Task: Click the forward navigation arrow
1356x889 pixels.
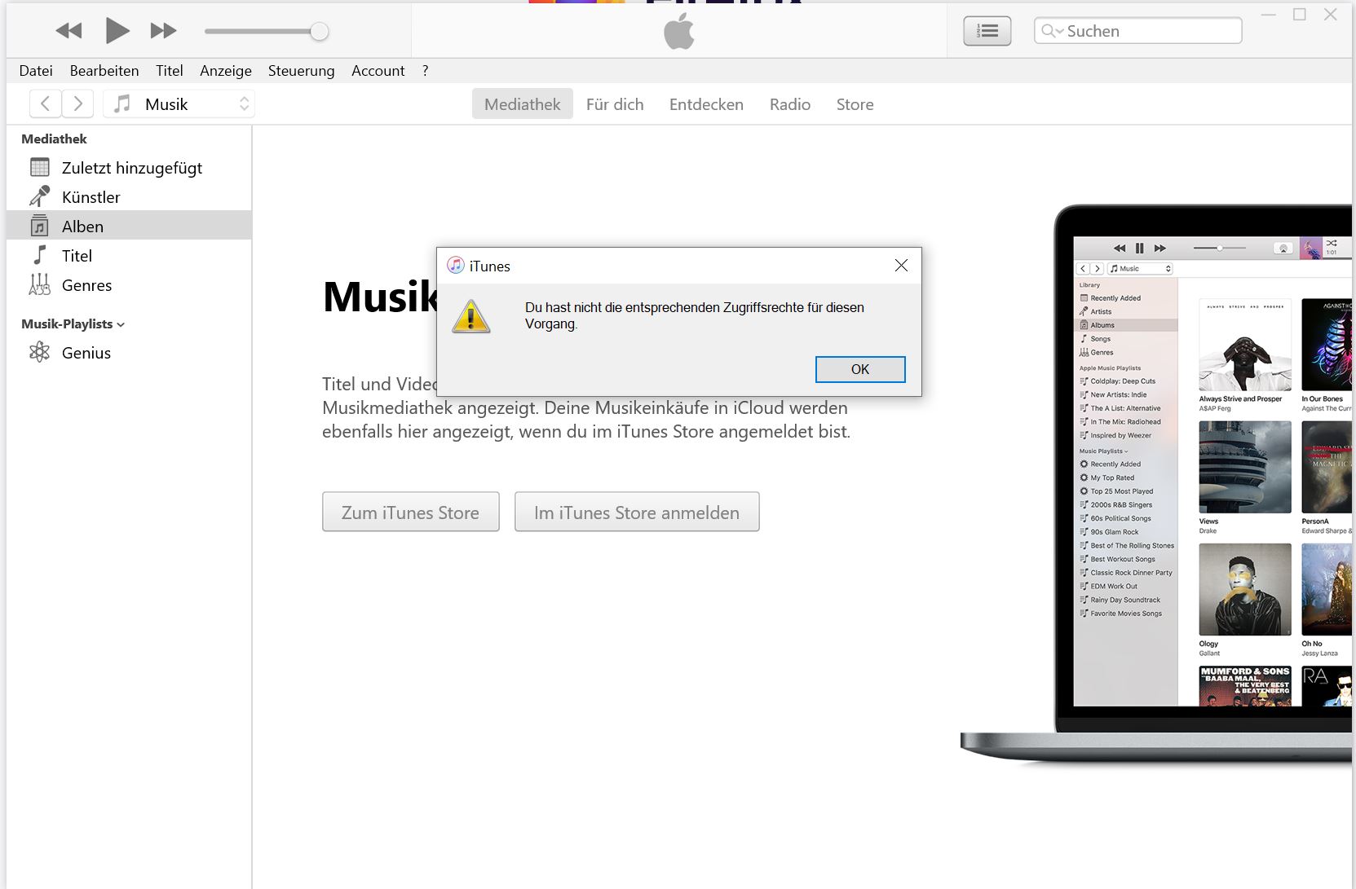Action: coord(77,103)
